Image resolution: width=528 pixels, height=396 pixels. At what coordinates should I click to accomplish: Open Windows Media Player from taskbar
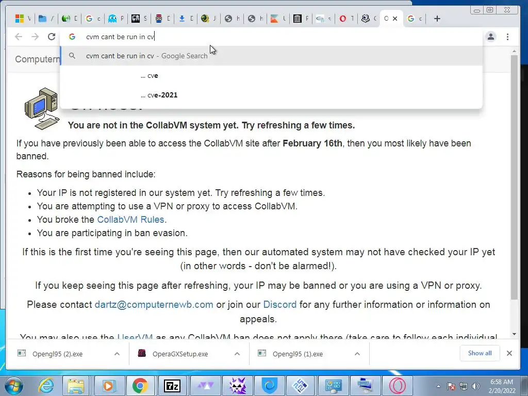[x=108, y=386]
